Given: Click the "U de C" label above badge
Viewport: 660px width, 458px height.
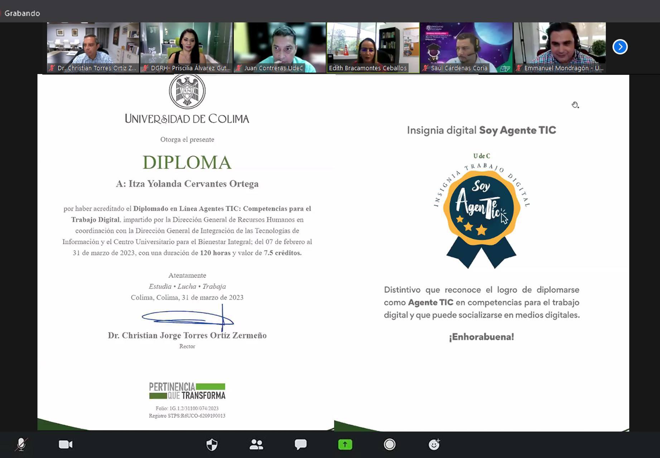Looking at the screenshot, I should pyautogui.click(x=482, y=156).
